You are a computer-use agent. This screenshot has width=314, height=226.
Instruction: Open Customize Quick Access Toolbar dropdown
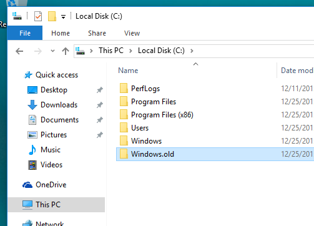[x=63, y=17]
